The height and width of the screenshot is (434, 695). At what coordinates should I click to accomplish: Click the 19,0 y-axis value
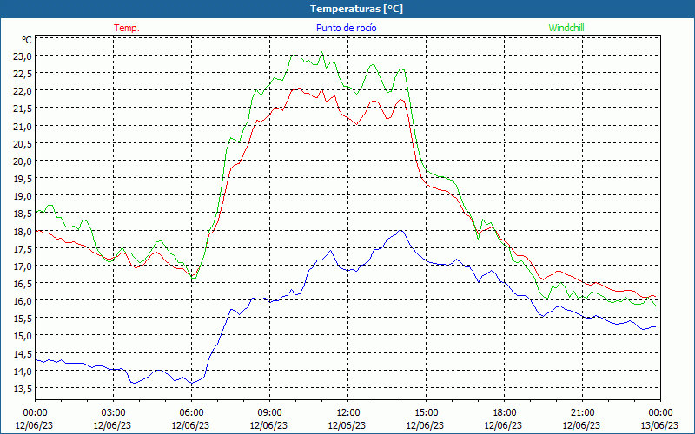pos(23,196)
